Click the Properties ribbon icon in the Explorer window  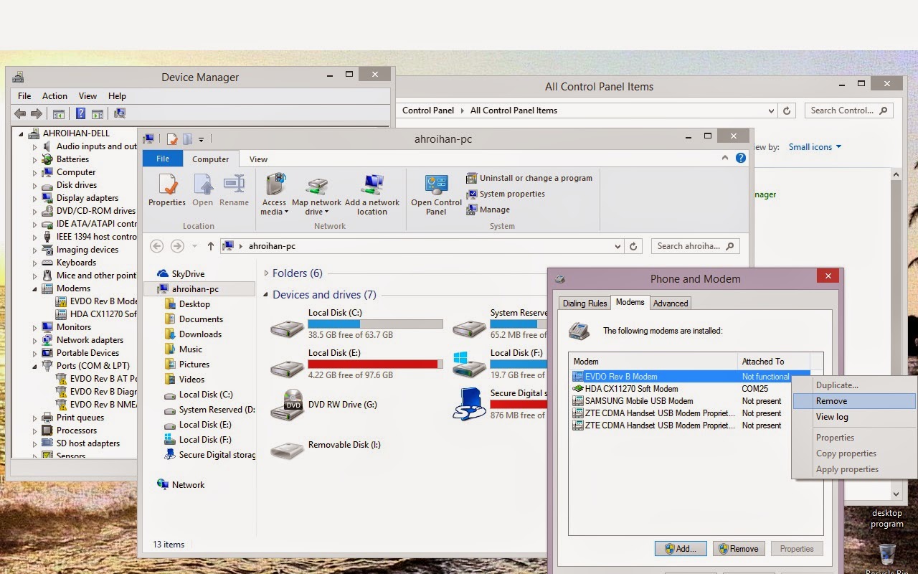(167, 190)
